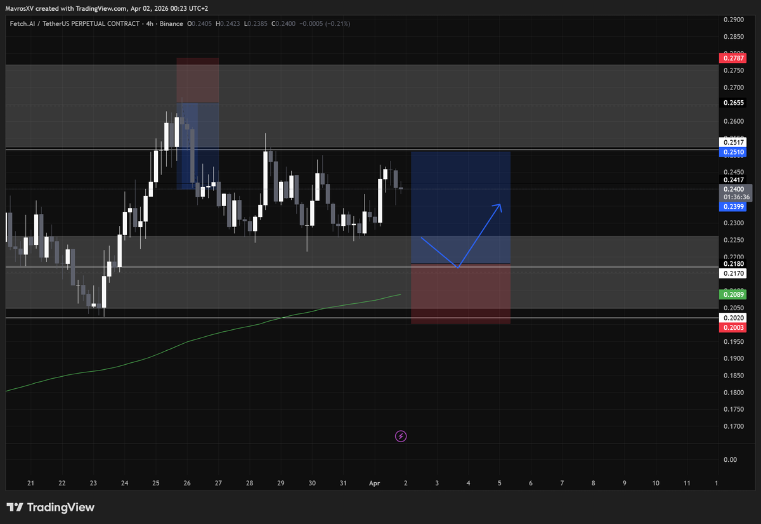Click the 0.2020 horizontal line price label

tap(732, 318)
